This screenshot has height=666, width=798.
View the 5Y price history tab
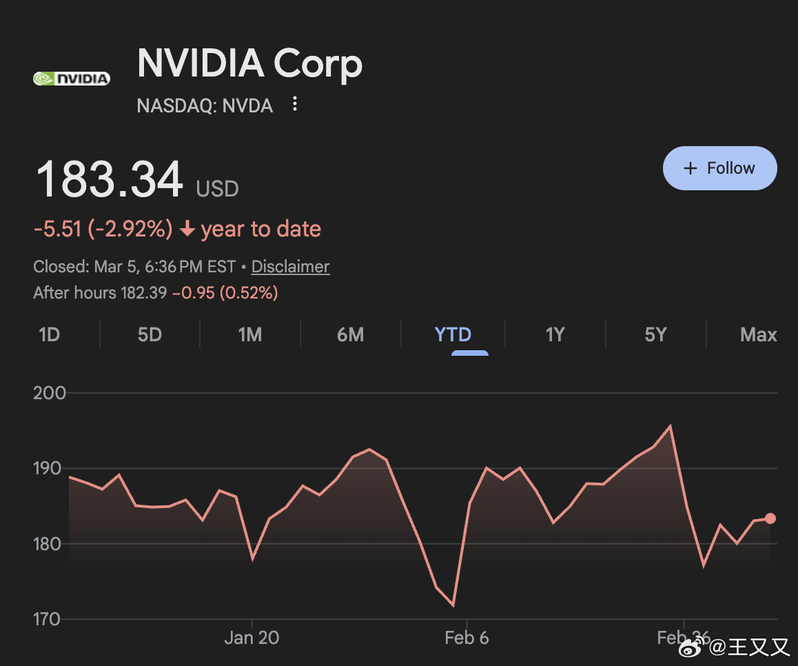[655, 335]
